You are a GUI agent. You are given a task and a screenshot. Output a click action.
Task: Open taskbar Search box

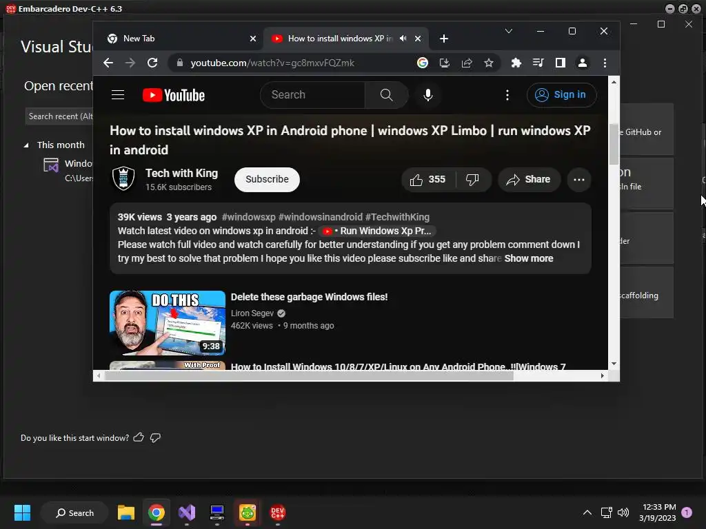pyautogui.click(x=74, y=512)
